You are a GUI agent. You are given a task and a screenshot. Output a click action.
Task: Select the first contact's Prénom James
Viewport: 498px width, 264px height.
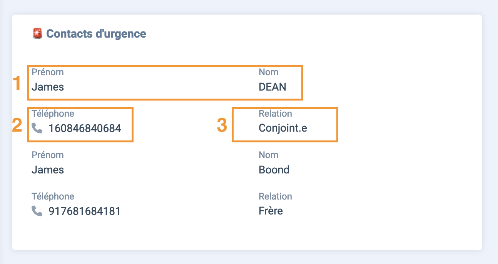coord(48,87)
